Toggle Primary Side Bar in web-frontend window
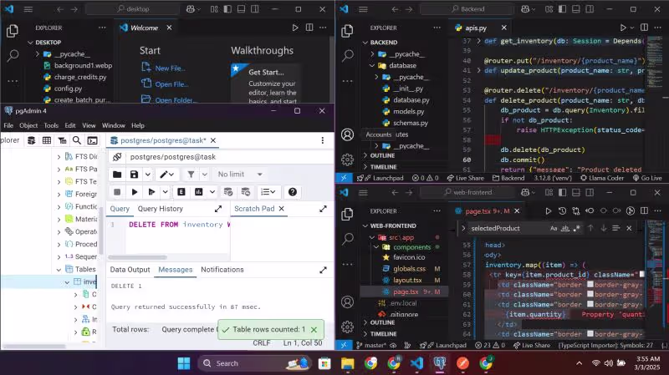 pyautogui.click(x=562, y=193)
